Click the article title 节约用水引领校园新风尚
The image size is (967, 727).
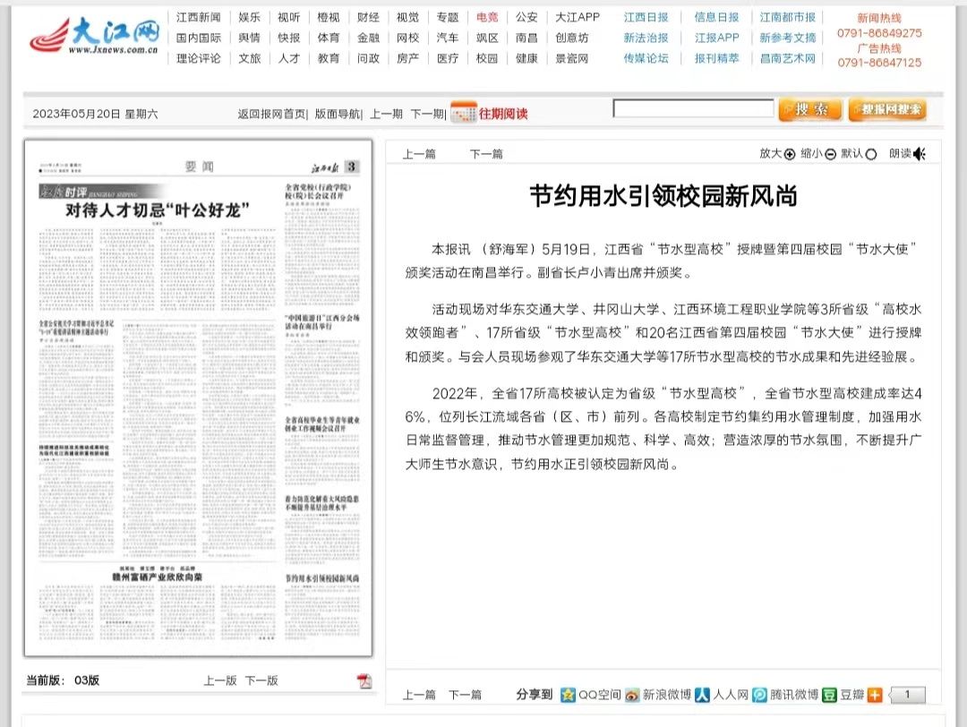(663, 196)
